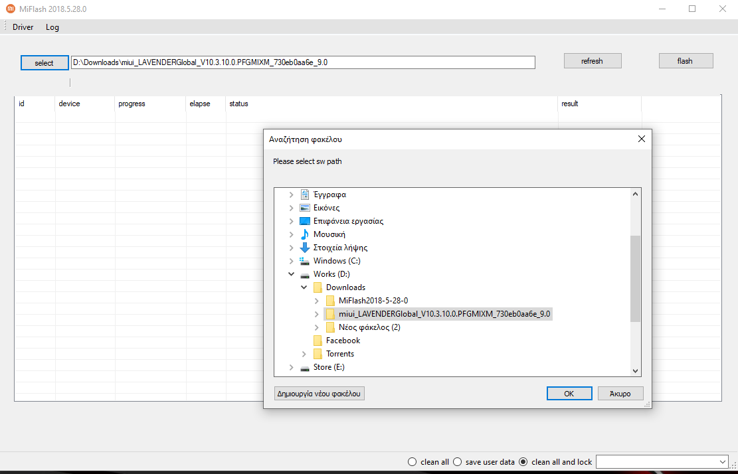Image resolution: width=738 pixels, height=474 pixels.
Task: Click the Windows (C:) drive icon
Action: tap(305, 261)
